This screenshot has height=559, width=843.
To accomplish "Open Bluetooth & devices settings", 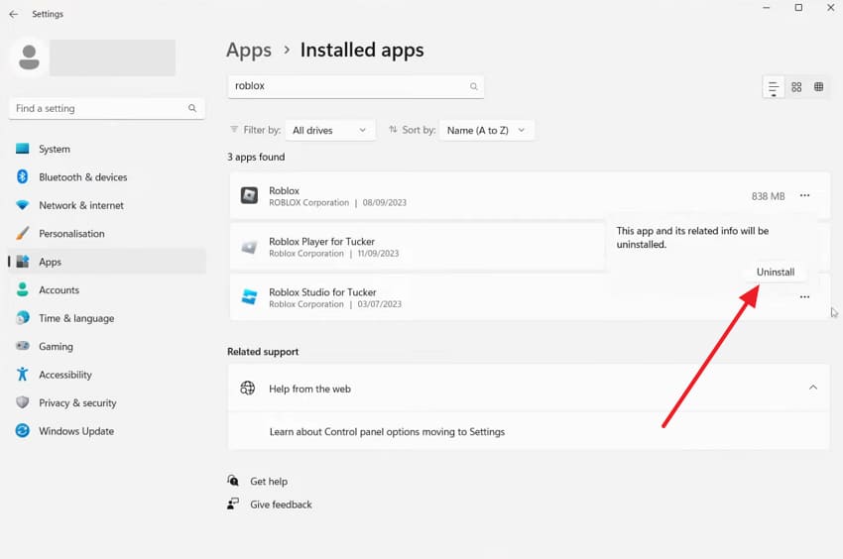I will click(x=106, y=176).
